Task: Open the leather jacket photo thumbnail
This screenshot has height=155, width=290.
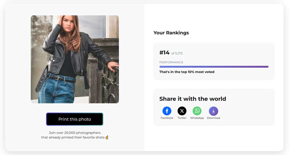Action: tap(75, 59)
